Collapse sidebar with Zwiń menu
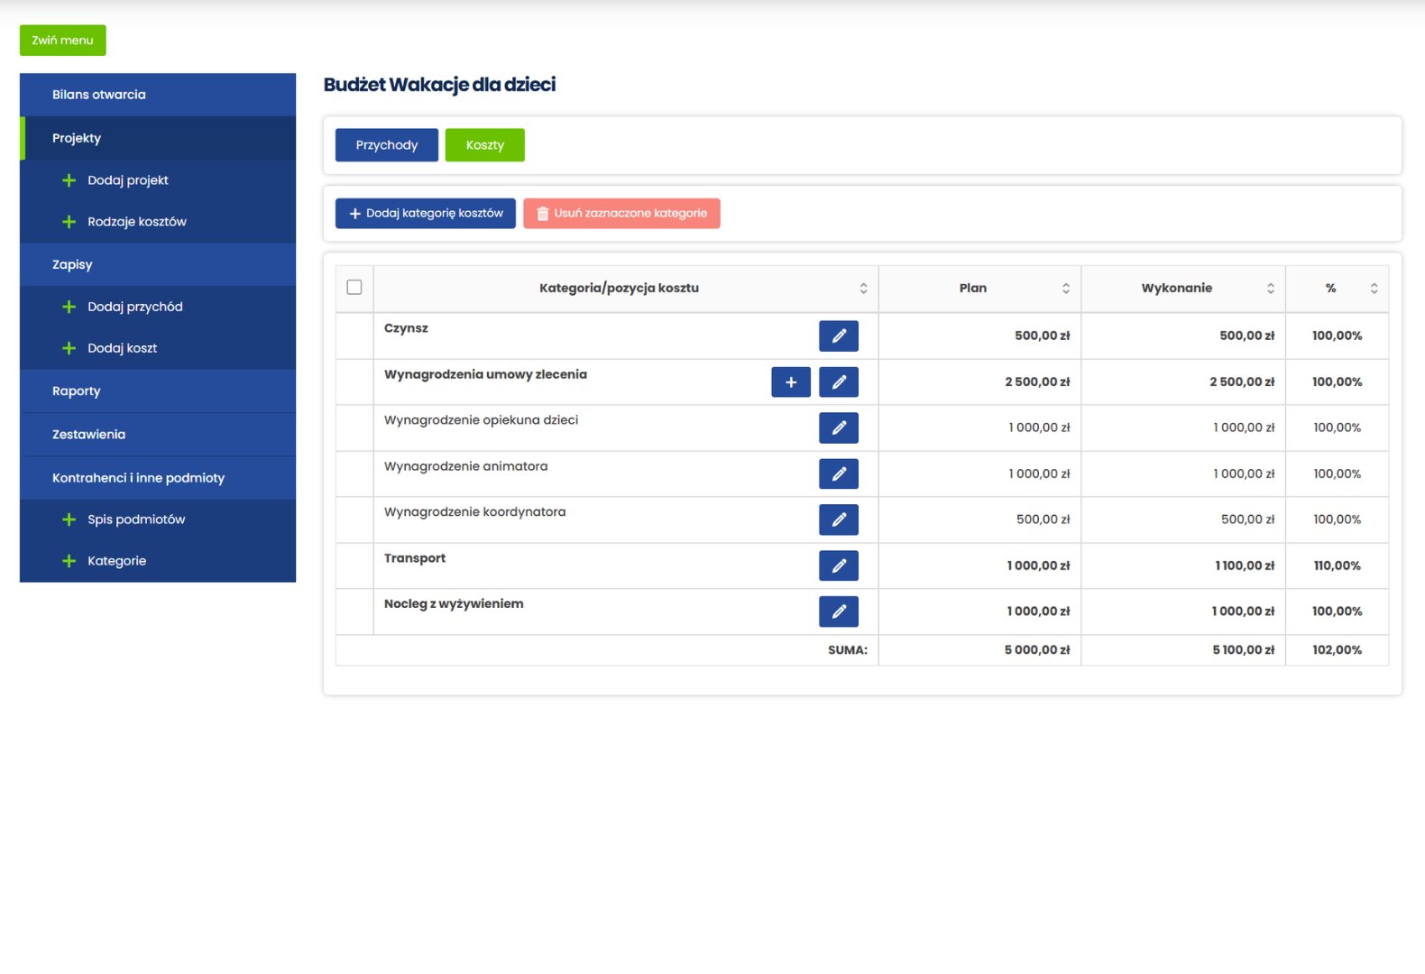 click(x=62, y=41)
